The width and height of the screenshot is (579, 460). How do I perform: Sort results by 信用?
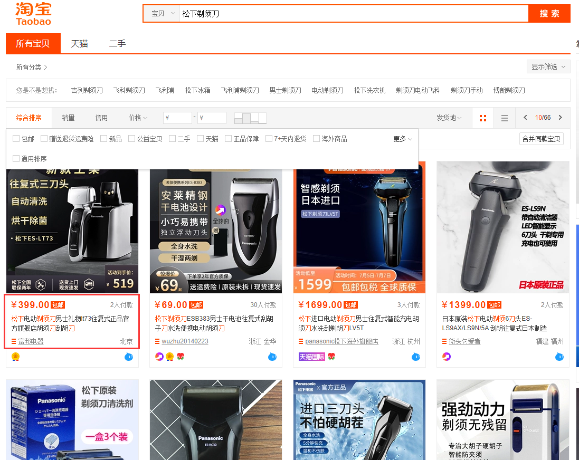101,118
